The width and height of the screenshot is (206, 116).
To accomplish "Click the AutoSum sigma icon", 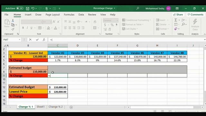I will [x=176, y=20].
